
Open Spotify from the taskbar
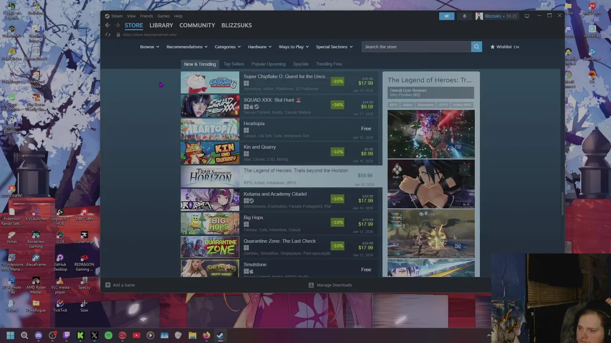(x=108, y=335)
